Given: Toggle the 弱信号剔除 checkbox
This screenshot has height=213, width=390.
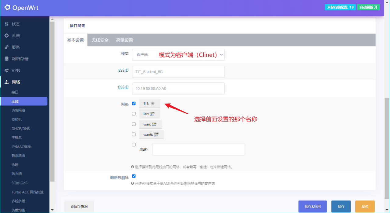Looking at the screenshot, I should (x=134, y=176).
